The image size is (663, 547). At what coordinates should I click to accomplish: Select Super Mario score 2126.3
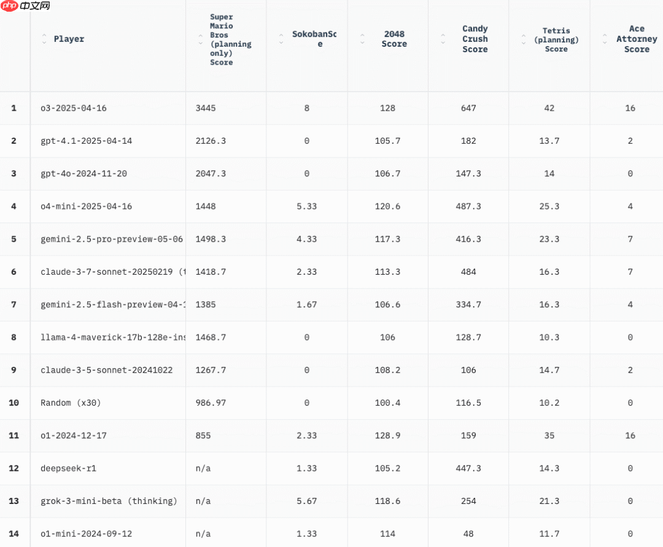click(x=211, y=141)
